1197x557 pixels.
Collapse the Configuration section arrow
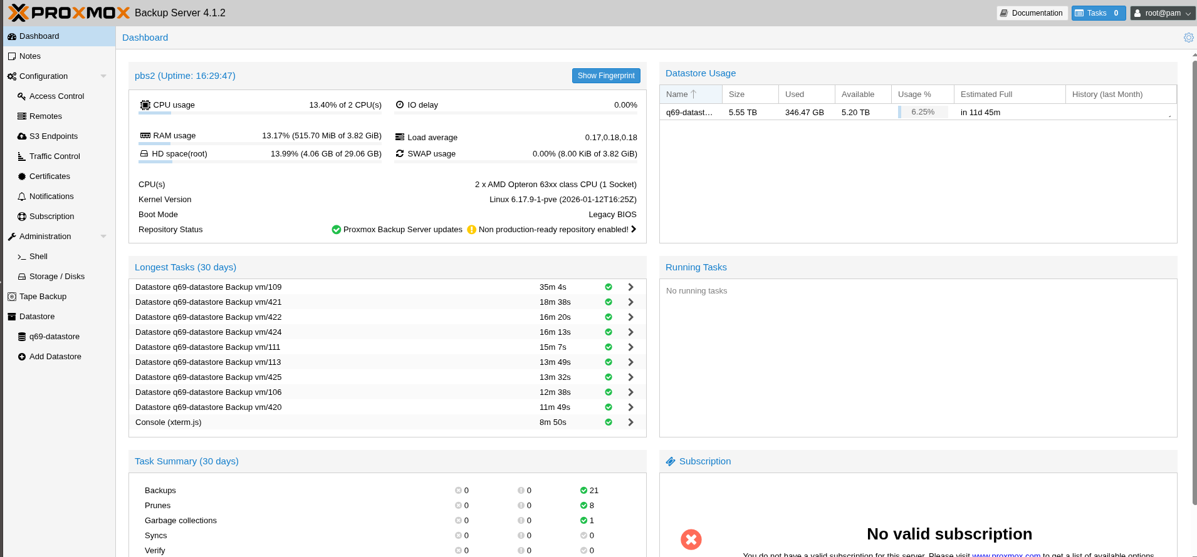tap(103, 76)
